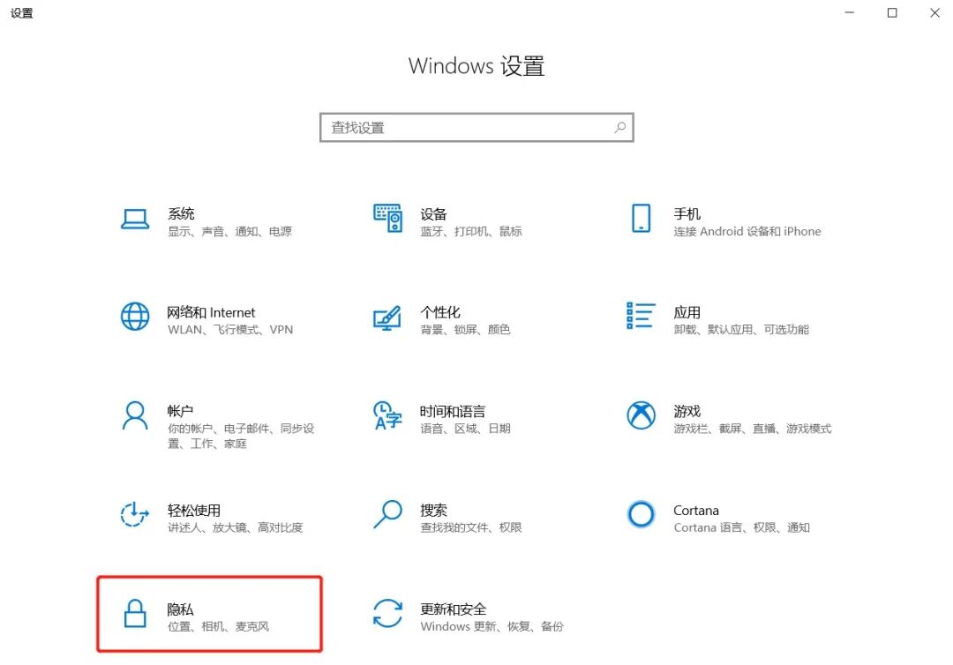Screen dimensions: 953x665
Task: Click the Windows 设置 page heading
Action: tap(476, 65)
